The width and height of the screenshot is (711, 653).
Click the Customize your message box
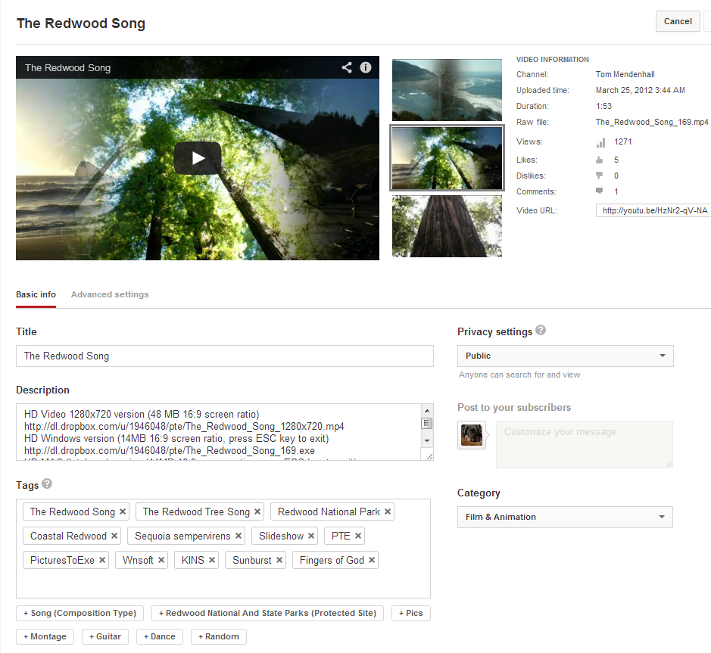pyautogui.click(x=585, y=444)
